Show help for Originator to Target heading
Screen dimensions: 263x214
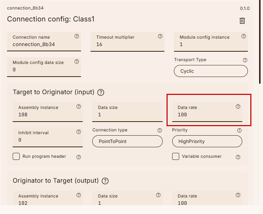point(105,181)
